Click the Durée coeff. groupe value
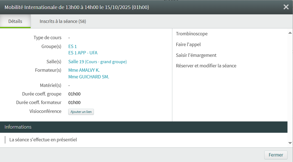Image resolution: width=293 pixels, height=162 pixels. point(74,94)
